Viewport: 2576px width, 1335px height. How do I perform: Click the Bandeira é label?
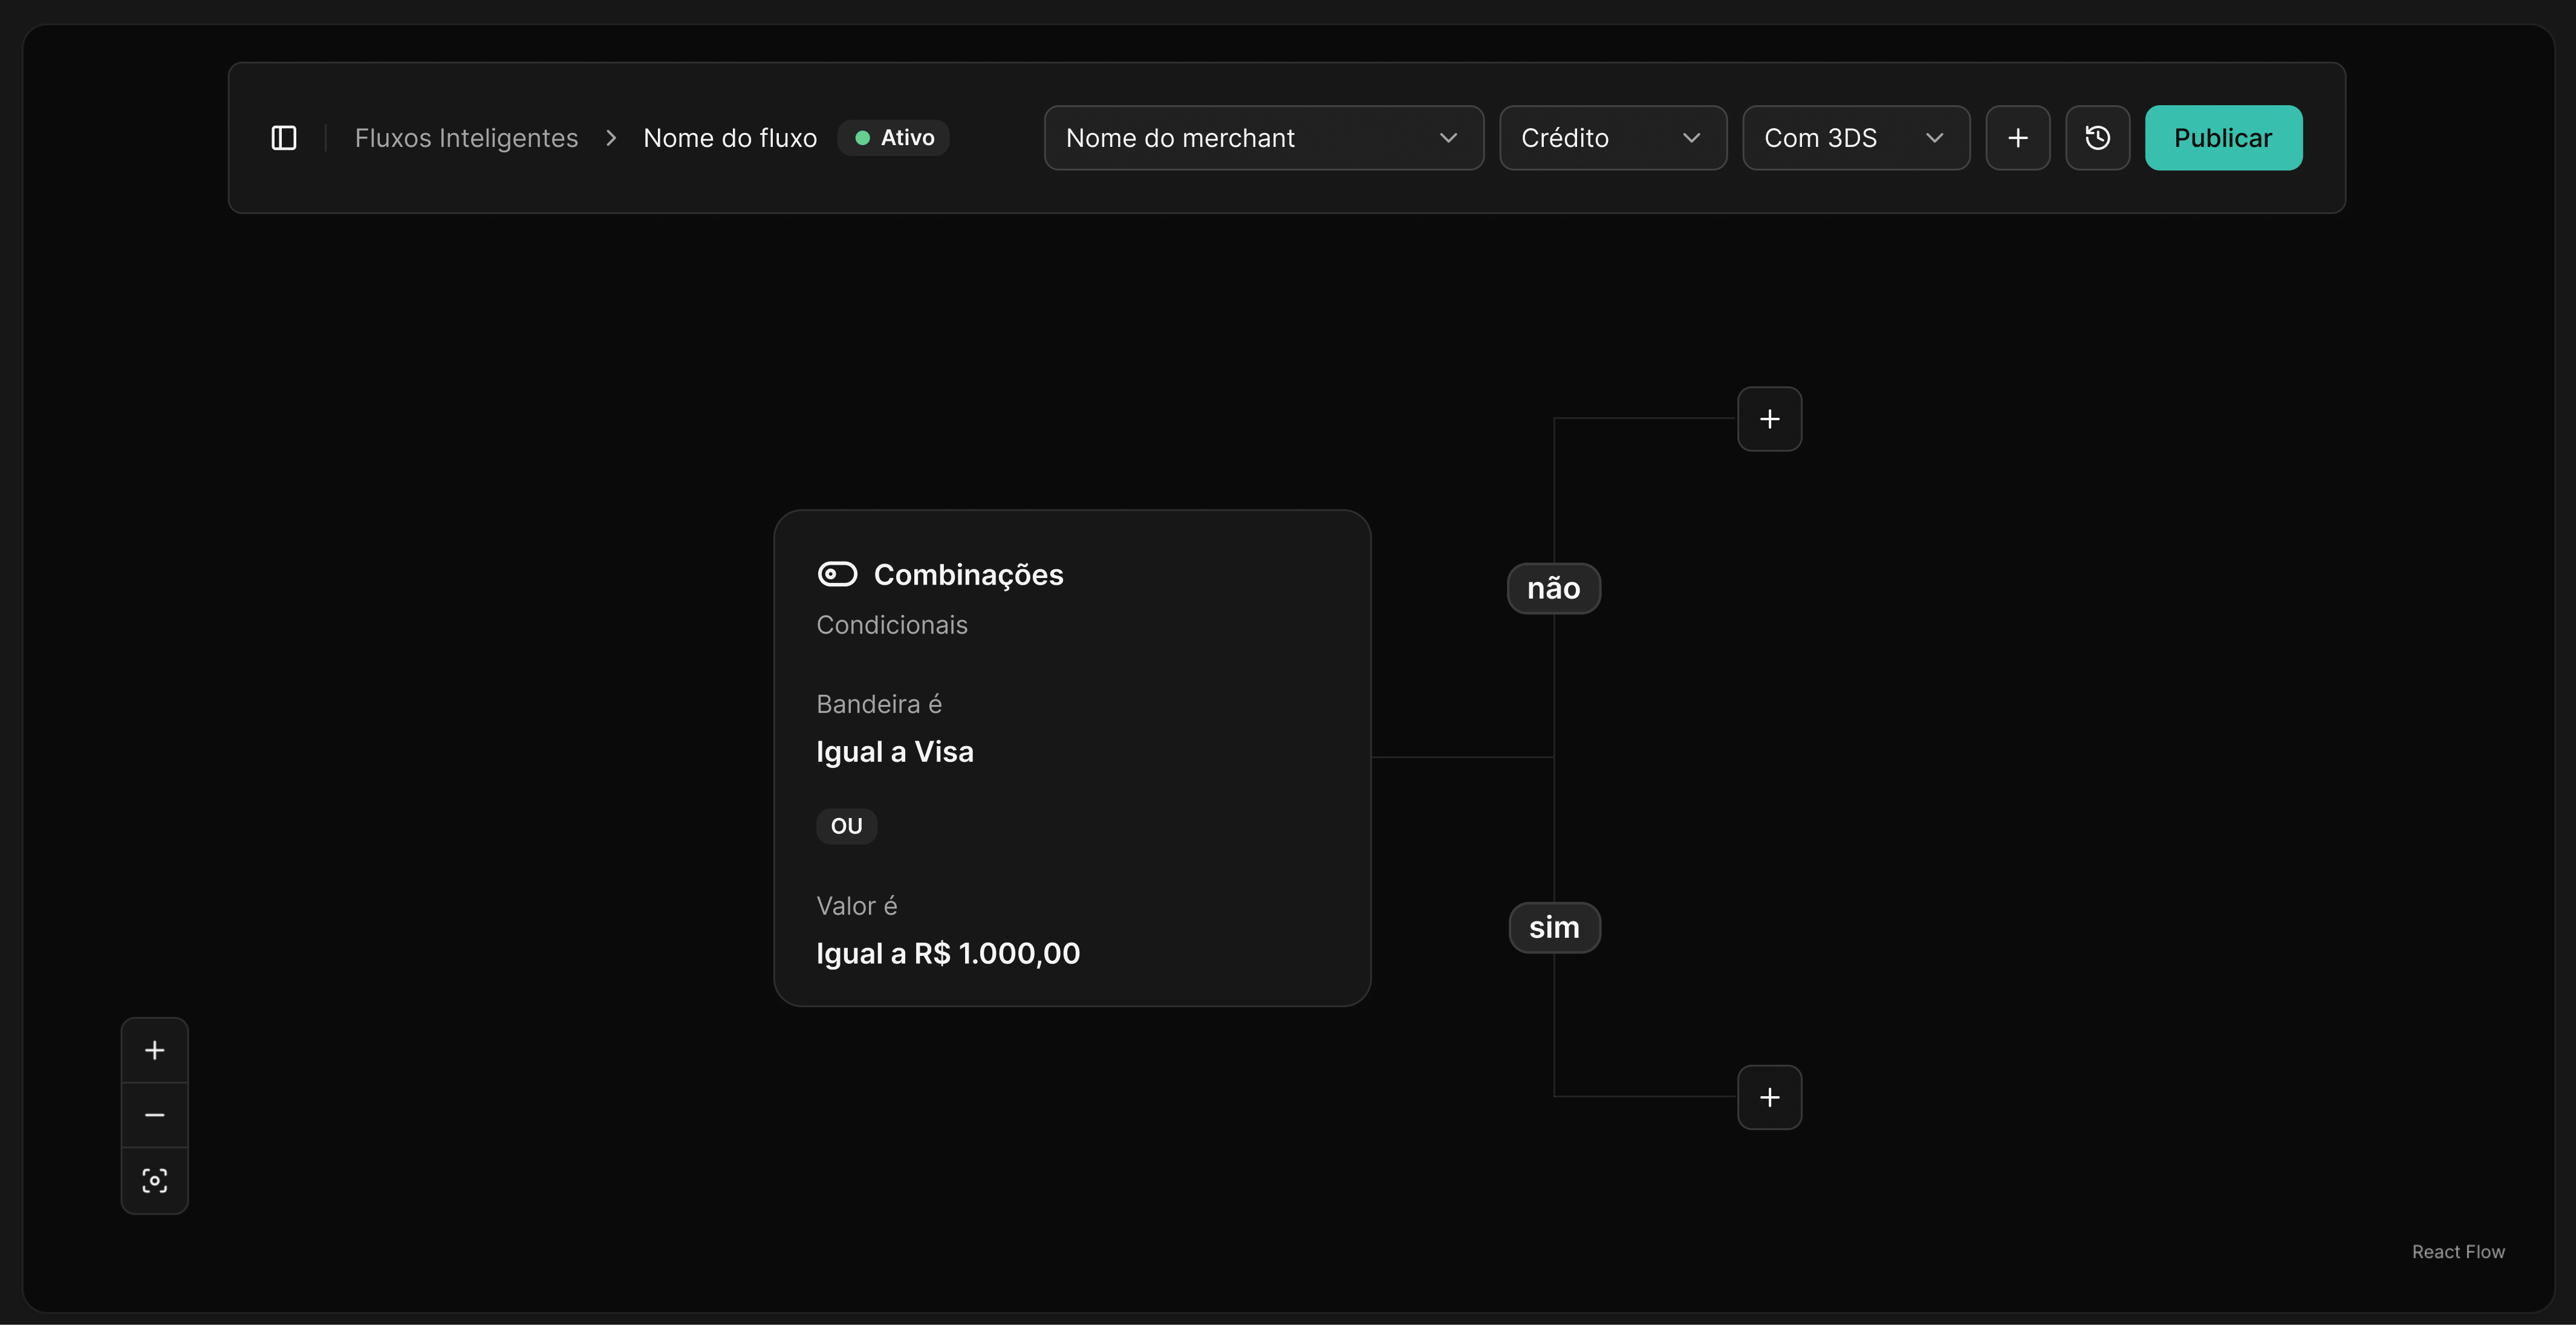[879, 705]
